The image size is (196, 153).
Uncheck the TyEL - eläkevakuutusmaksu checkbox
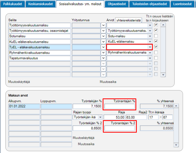(156, 47)
